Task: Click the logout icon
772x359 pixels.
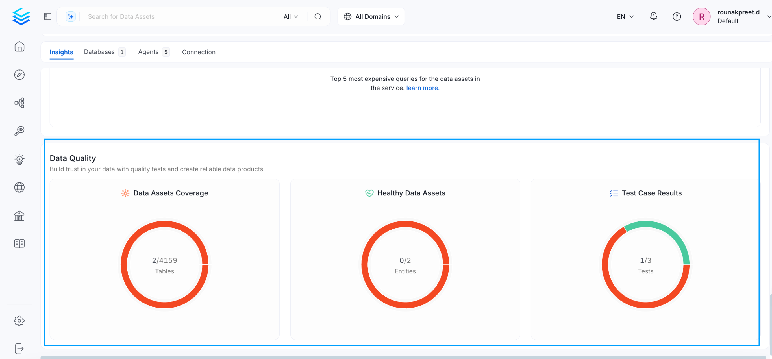Action: tap(19, 349)
